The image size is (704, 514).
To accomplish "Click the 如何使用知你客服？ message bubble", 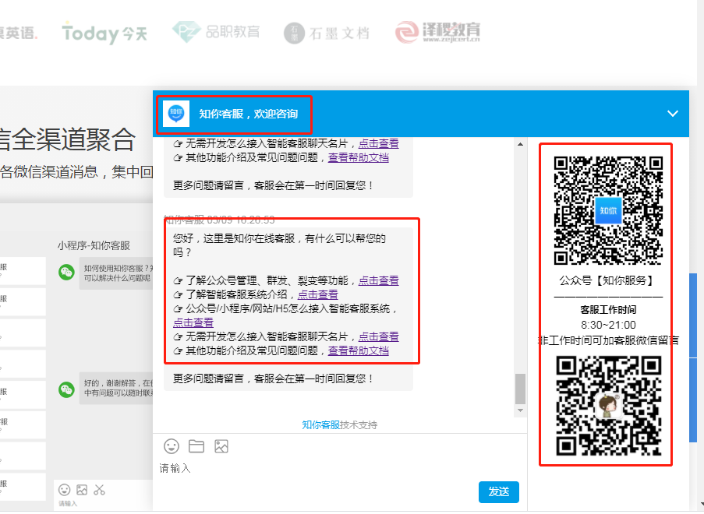I will click(117, 273).
